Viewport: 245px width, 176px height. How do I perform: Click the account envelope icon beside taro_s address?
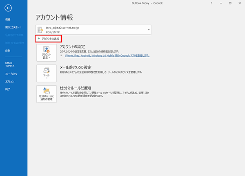[x=40, y=29]
